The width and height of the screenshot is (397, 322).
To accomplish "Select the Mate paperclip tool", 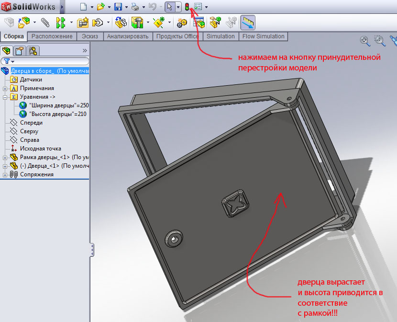I will (45, 22).
